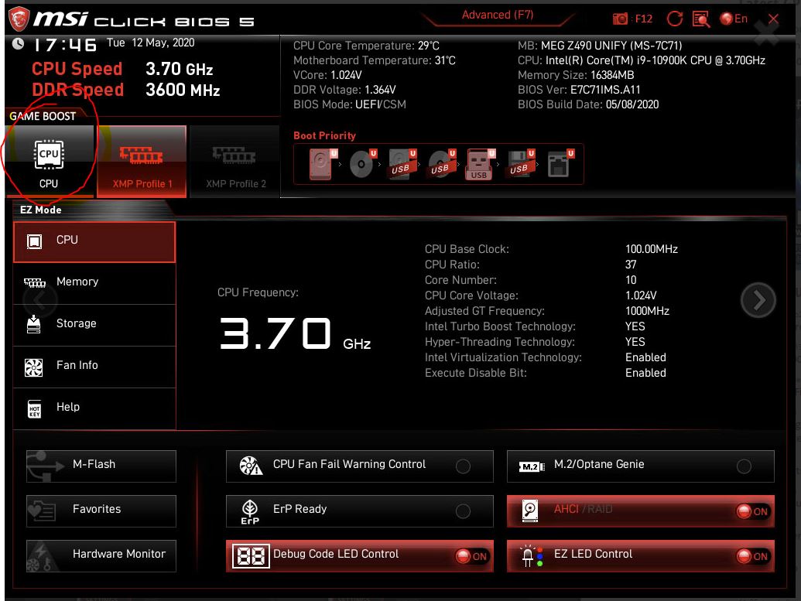Click the DDR Voltage 1.364V line

pos(344,90)
